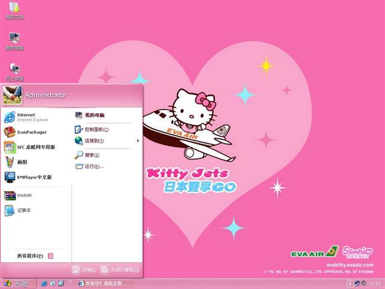Click the 关闭计算机 (Shut Down) button

120,270
